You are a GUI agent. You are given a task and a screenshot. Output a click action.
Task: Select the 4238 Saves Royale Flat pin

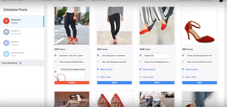pos(157,83)
